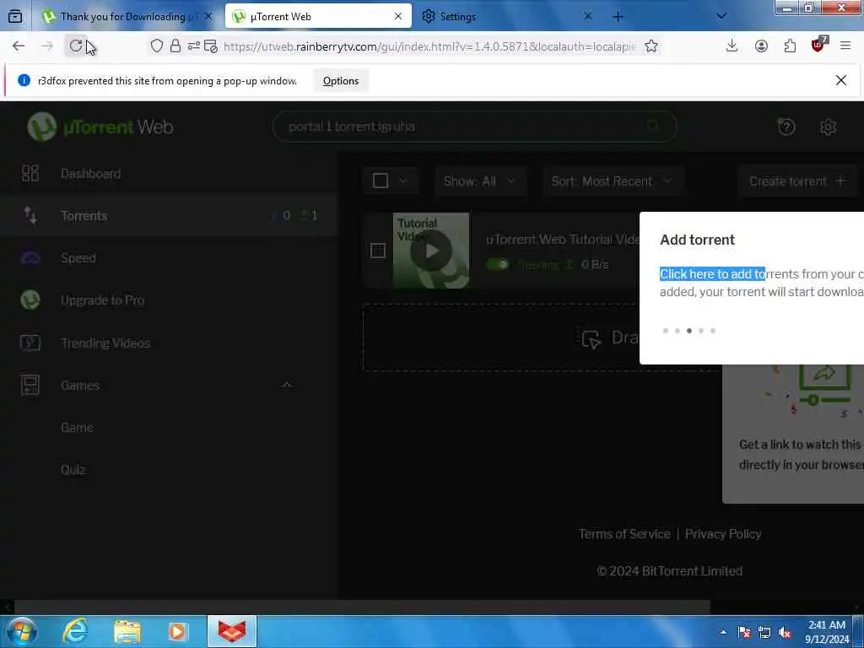Image resolution: width=864 pixels, height=648 pixels.
Task: Go to the first tour step dot
Action: (666, 331)
